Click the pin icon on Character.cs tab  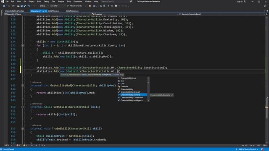click(x=43, y=11)
